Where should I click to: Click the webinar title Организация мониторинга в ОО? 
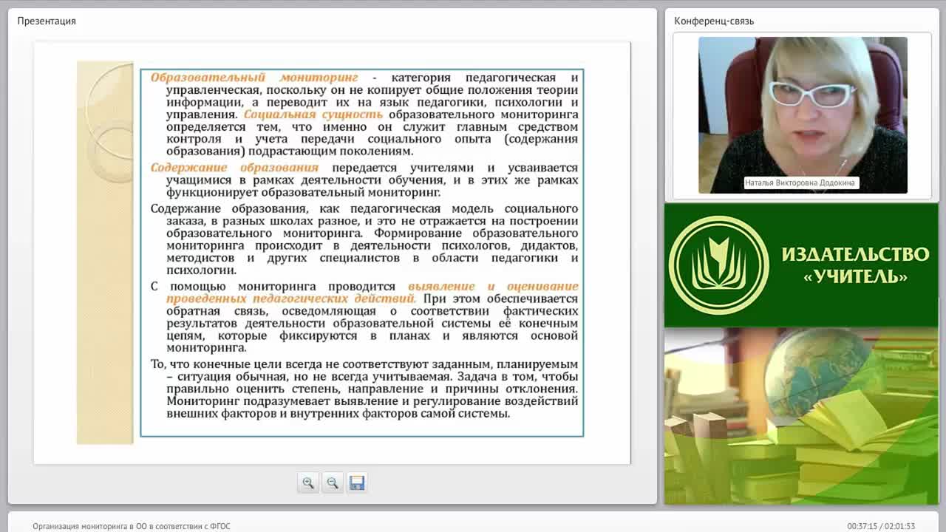pos(132,526)
